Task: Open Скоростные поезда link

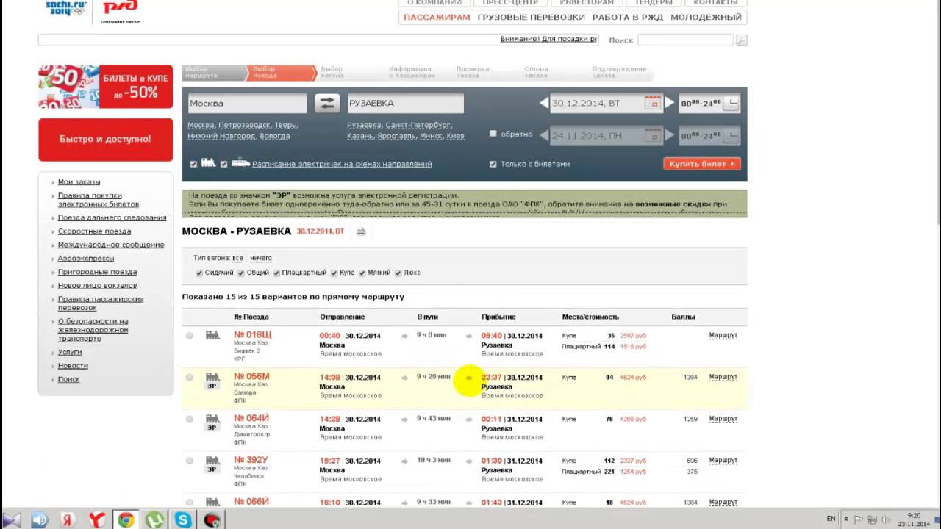Action: 94,231
